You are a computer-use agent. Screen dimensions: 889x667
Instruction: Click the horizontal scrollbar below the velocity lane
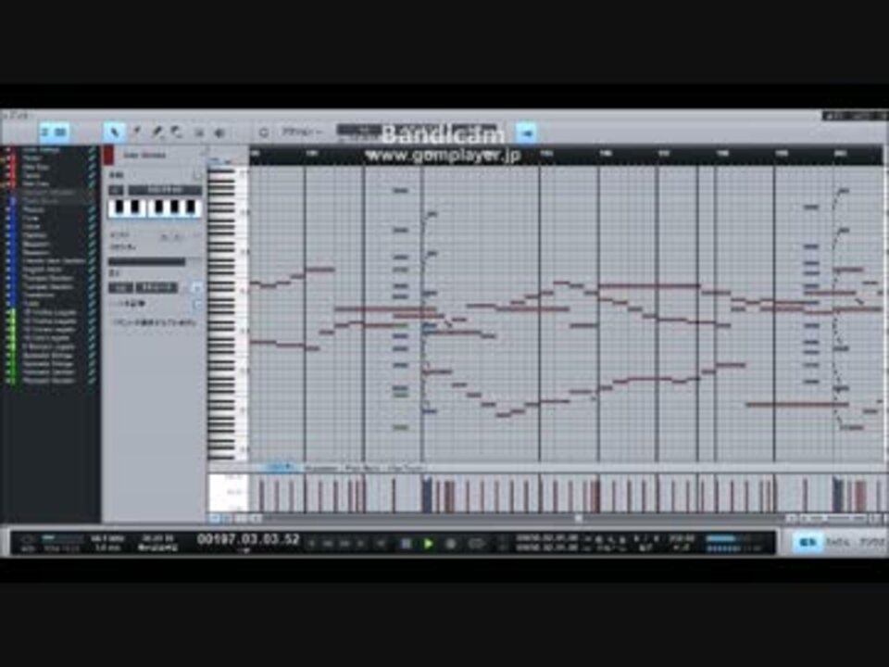tap(521, 518)
